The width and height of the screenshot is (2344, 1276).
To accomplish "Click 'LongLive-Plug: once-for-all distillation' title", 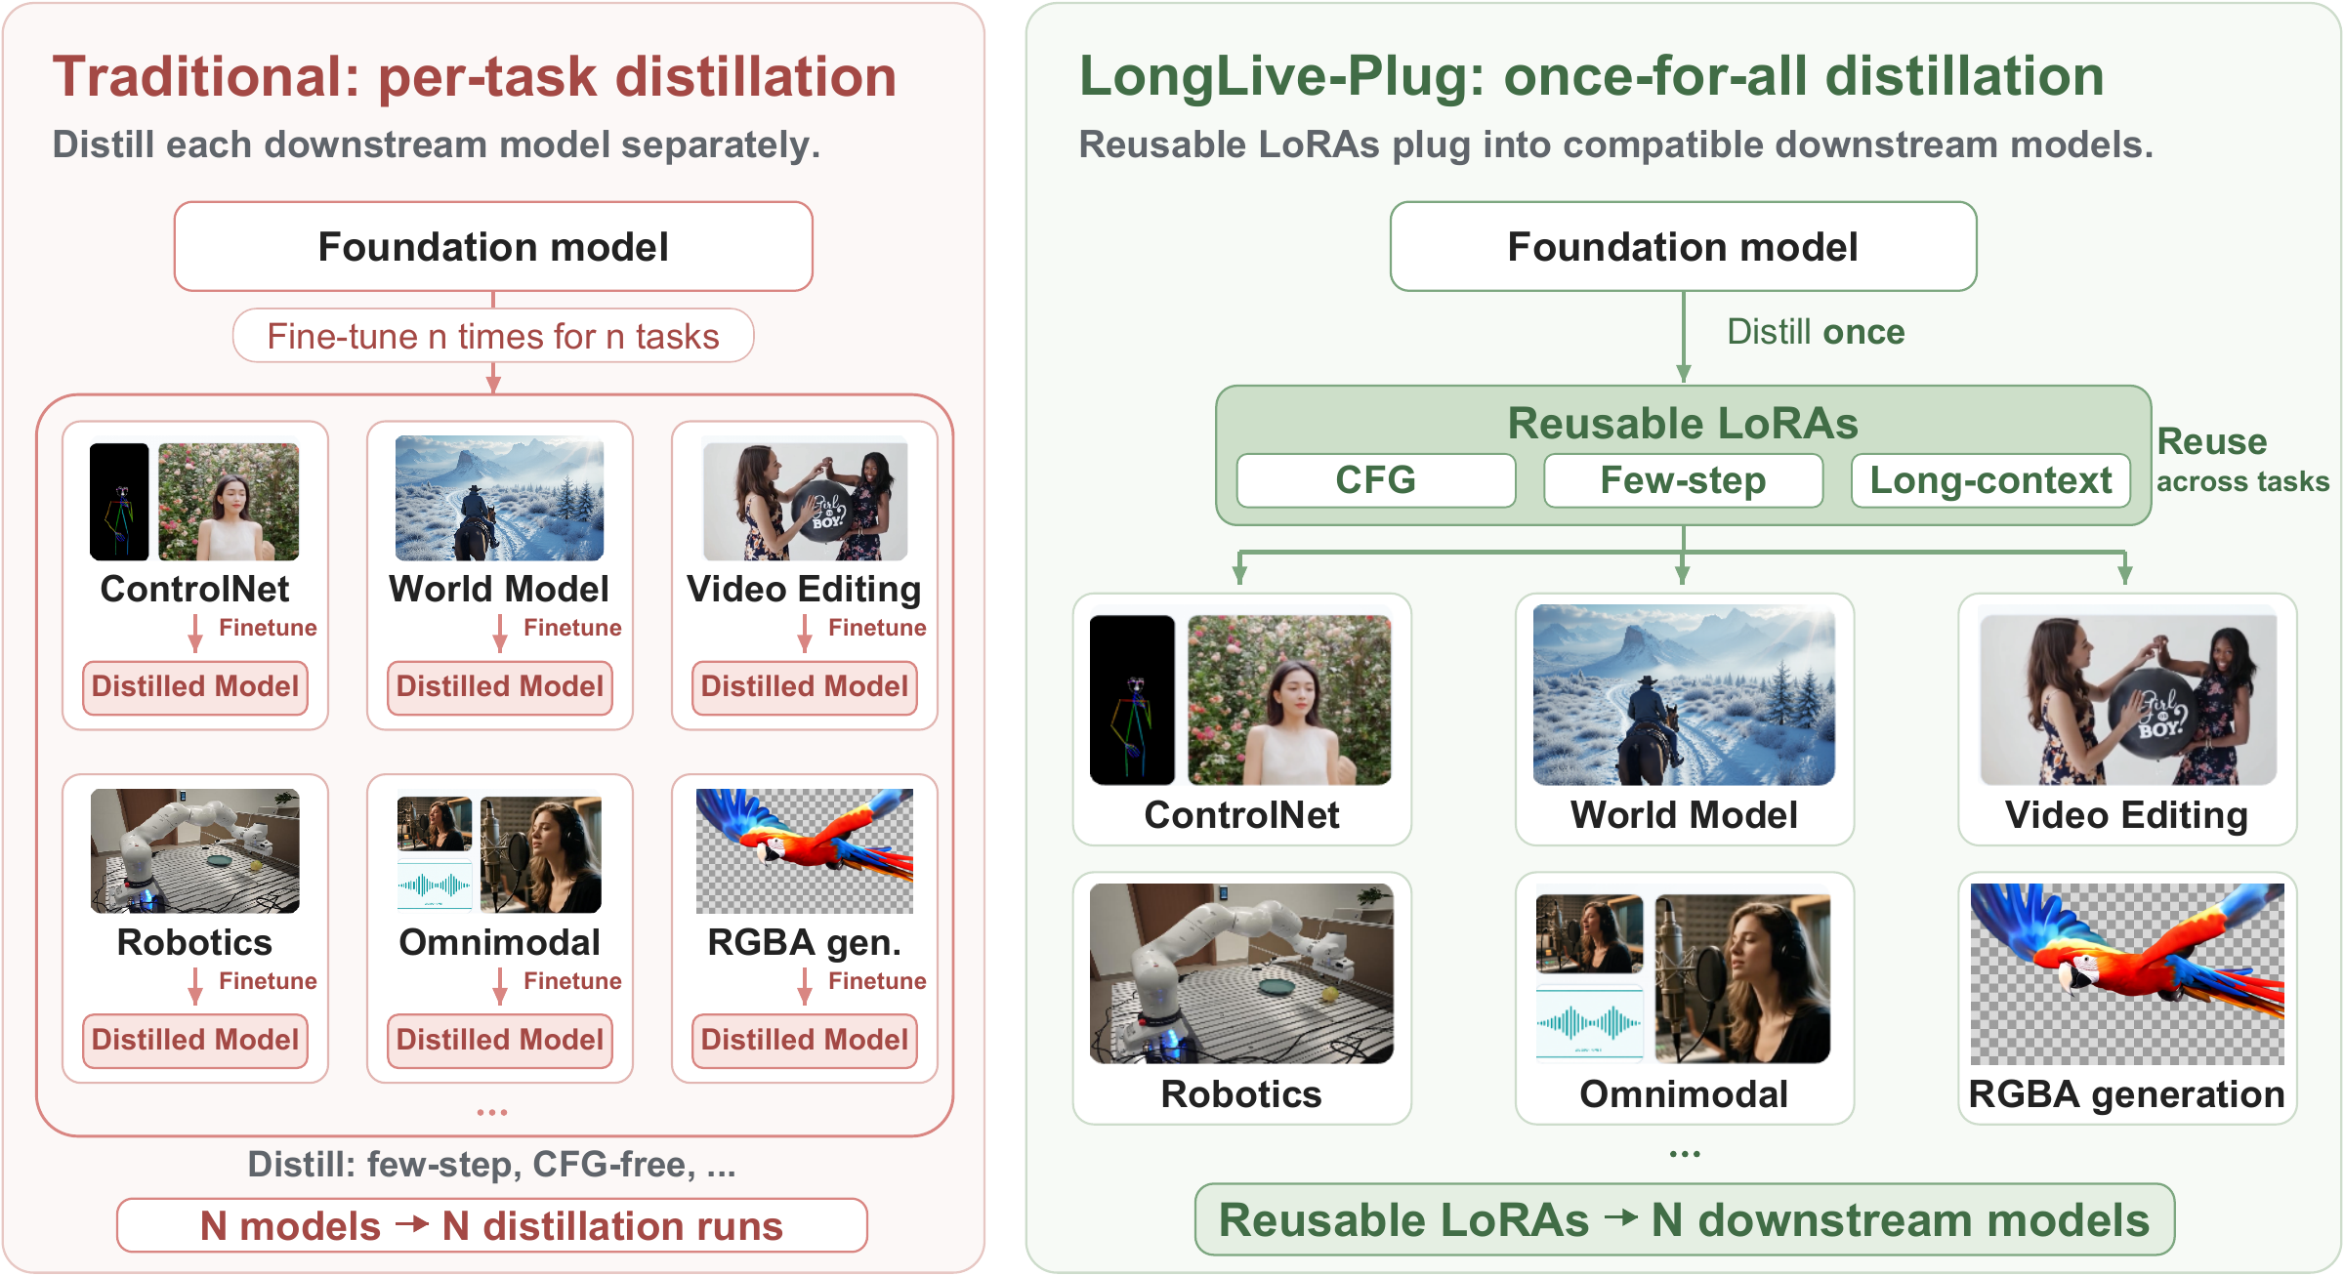I will 1592,77.
